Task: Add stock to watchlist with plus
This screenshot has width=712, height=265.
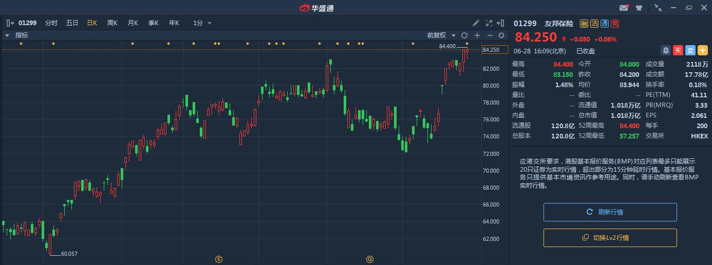Action: click(x=702, y=50)
